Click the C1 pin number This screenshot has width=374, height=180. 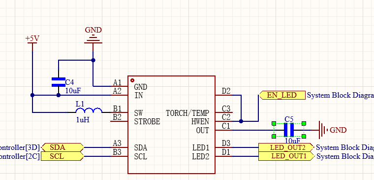(226, 126)
